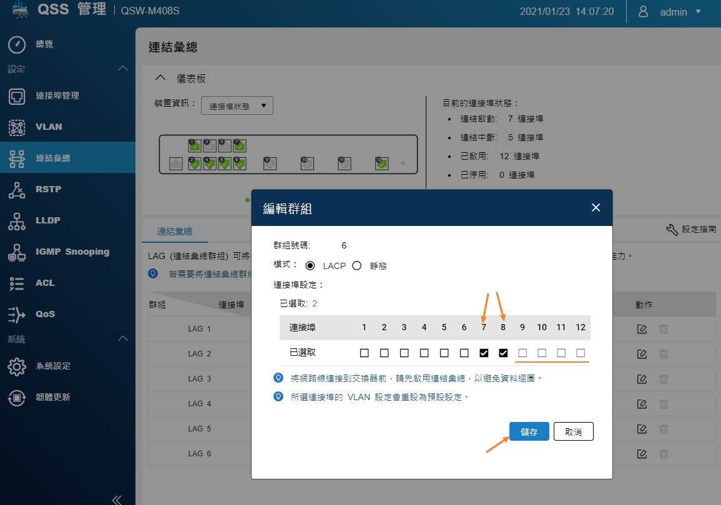This screenshot has width=721, height=505.
Task: Click the 儲存 save button
Action: click(529, 431)
